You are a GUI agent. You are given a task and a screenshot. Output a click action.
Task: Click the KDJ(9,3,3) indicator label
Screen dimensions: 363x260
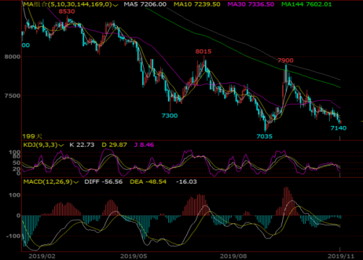(40, 145)
